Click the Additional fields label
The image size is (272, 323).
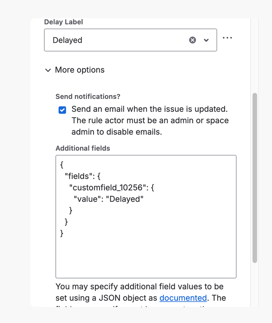(x=83, y=148)
